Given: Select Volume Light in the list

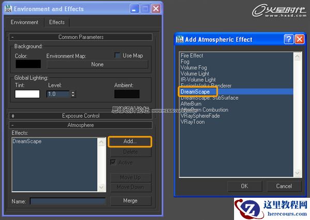Looking at the screenshot, I should click(195, 73).
